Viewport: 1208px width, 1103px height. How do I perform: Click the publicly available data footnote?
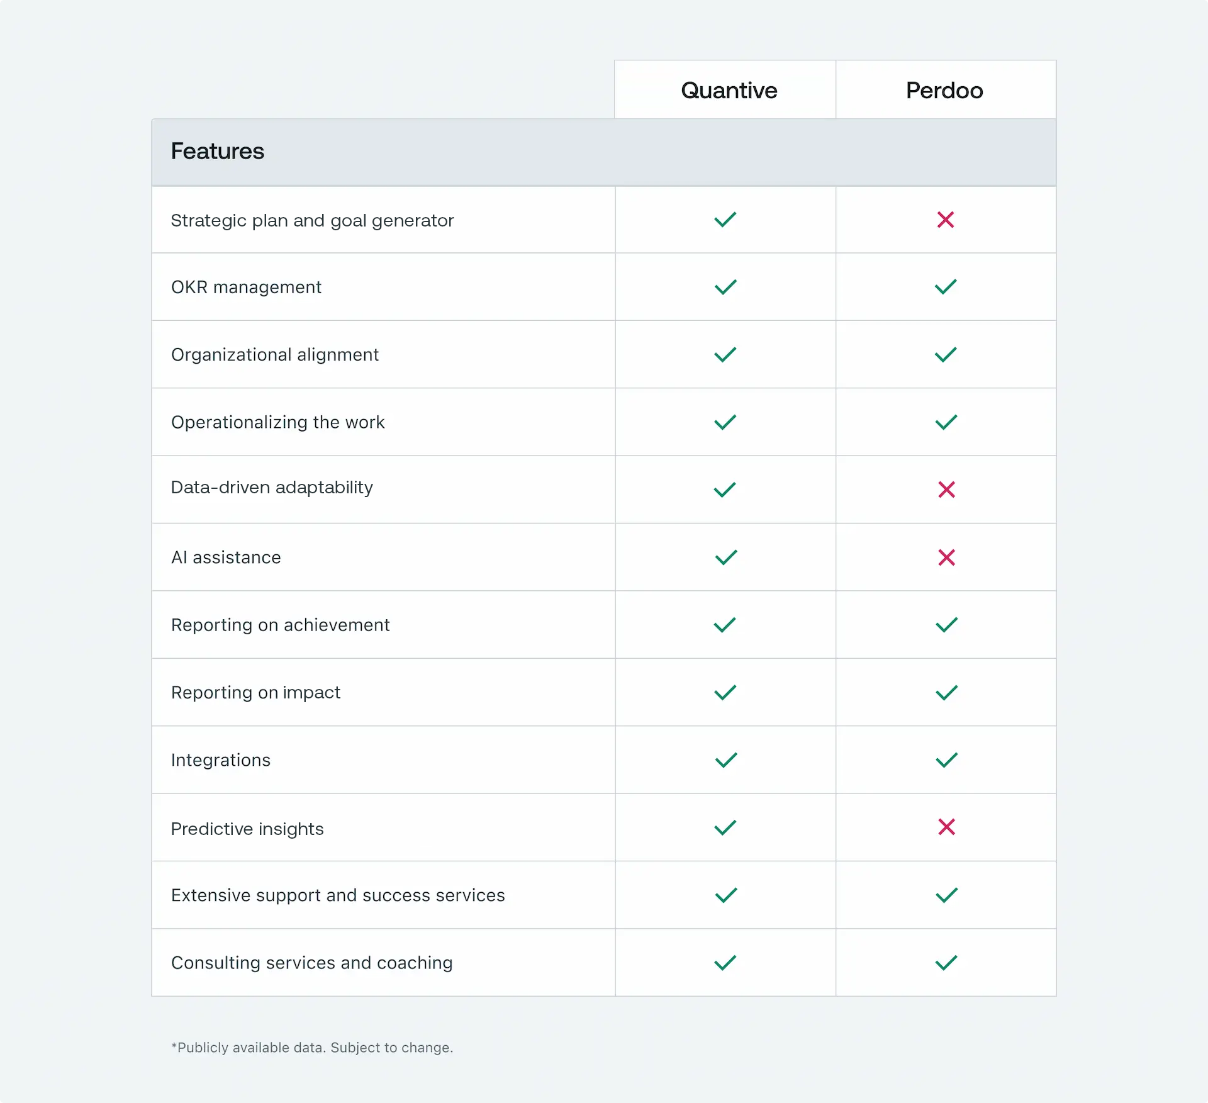pos(312,1048)
